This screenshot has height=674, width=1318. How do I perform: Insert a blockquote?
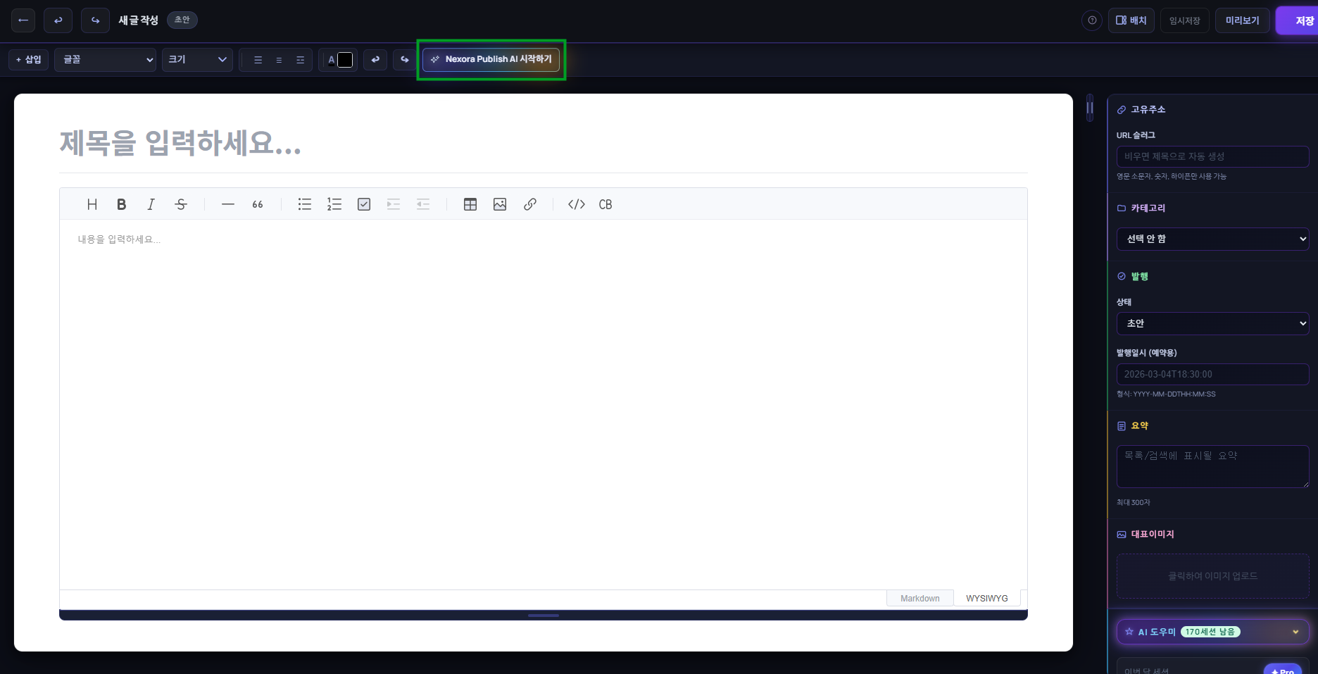256,204
